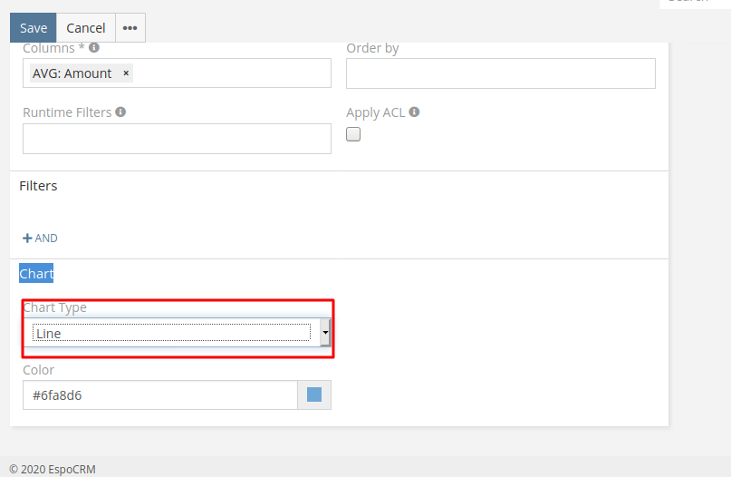Click the highlighted Chart section heading

point(36,273)
